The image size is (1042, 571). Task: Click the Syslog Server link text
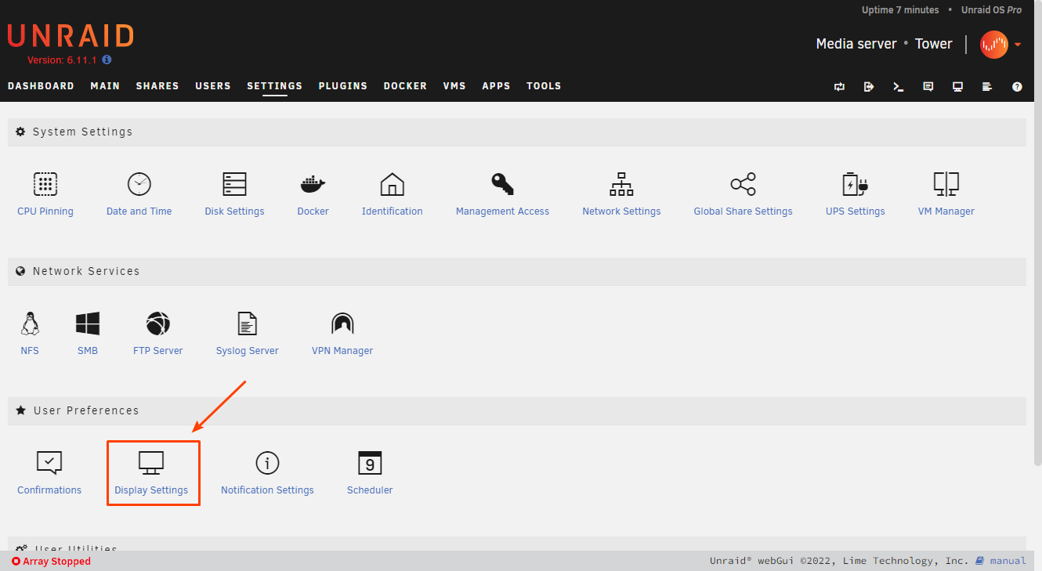[x=247, y=351]
